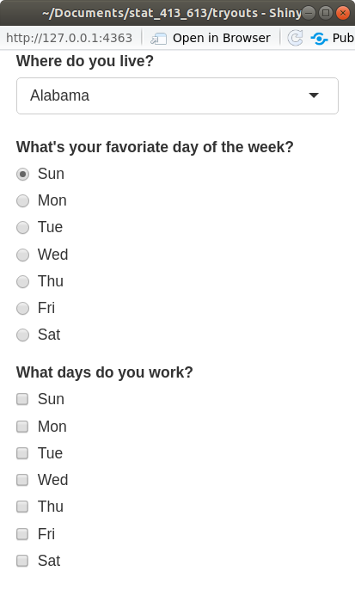
Task: Open the Alabama state dropdown
Action: 177,96
